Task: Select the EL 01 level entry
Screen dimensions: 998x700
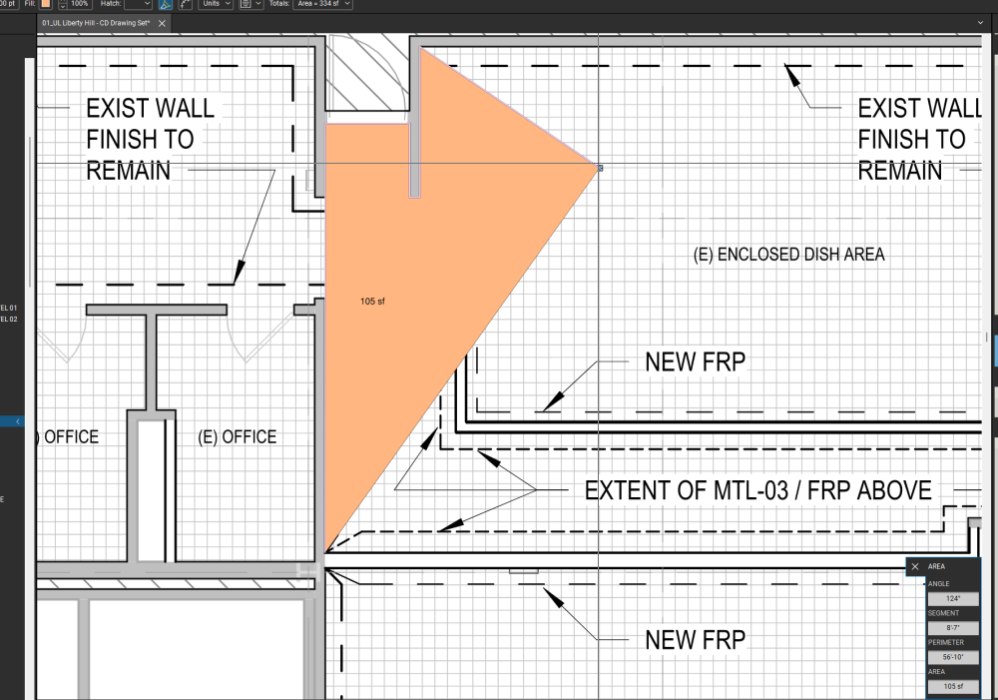Action: (x=9, y=307)
